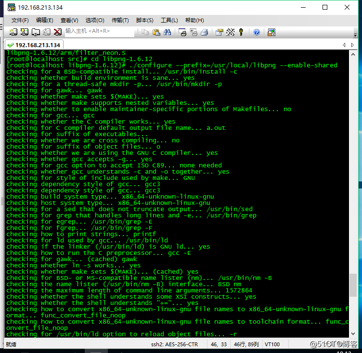
Task: Click the 'maximum length of command line' line
Action: pos(129,290)
